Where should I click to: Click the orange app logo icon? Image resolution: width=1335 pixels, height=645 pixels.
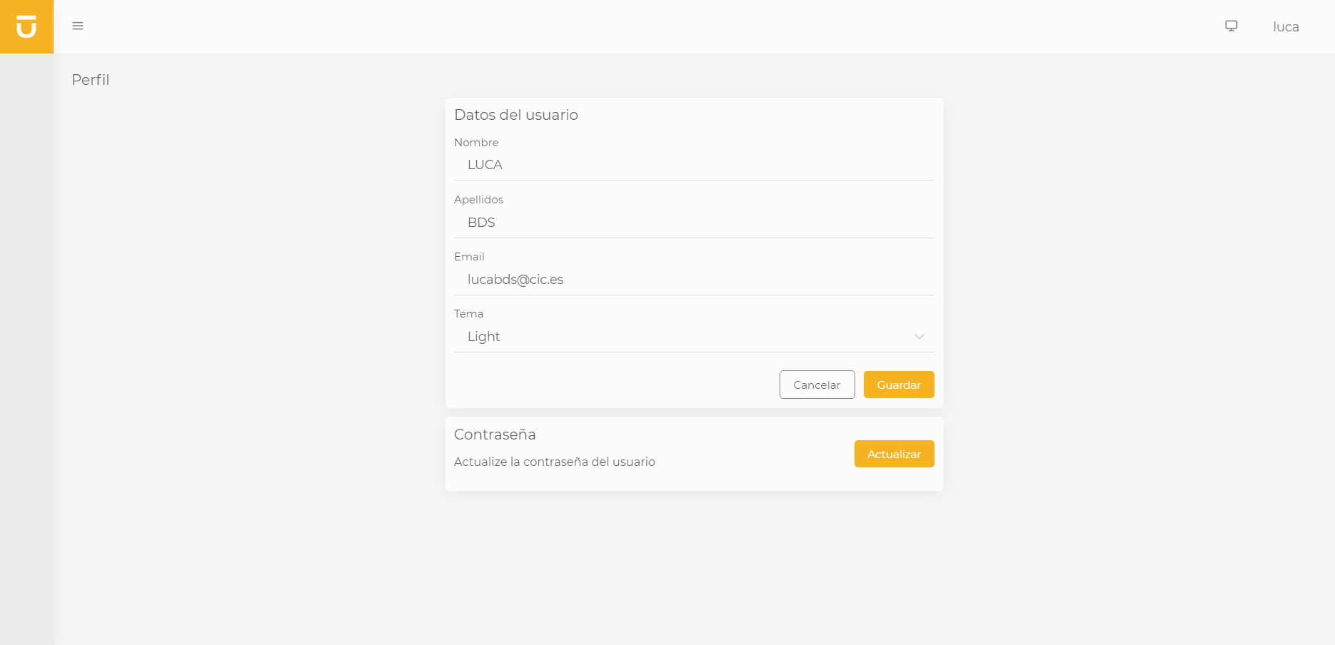(26, 26)
